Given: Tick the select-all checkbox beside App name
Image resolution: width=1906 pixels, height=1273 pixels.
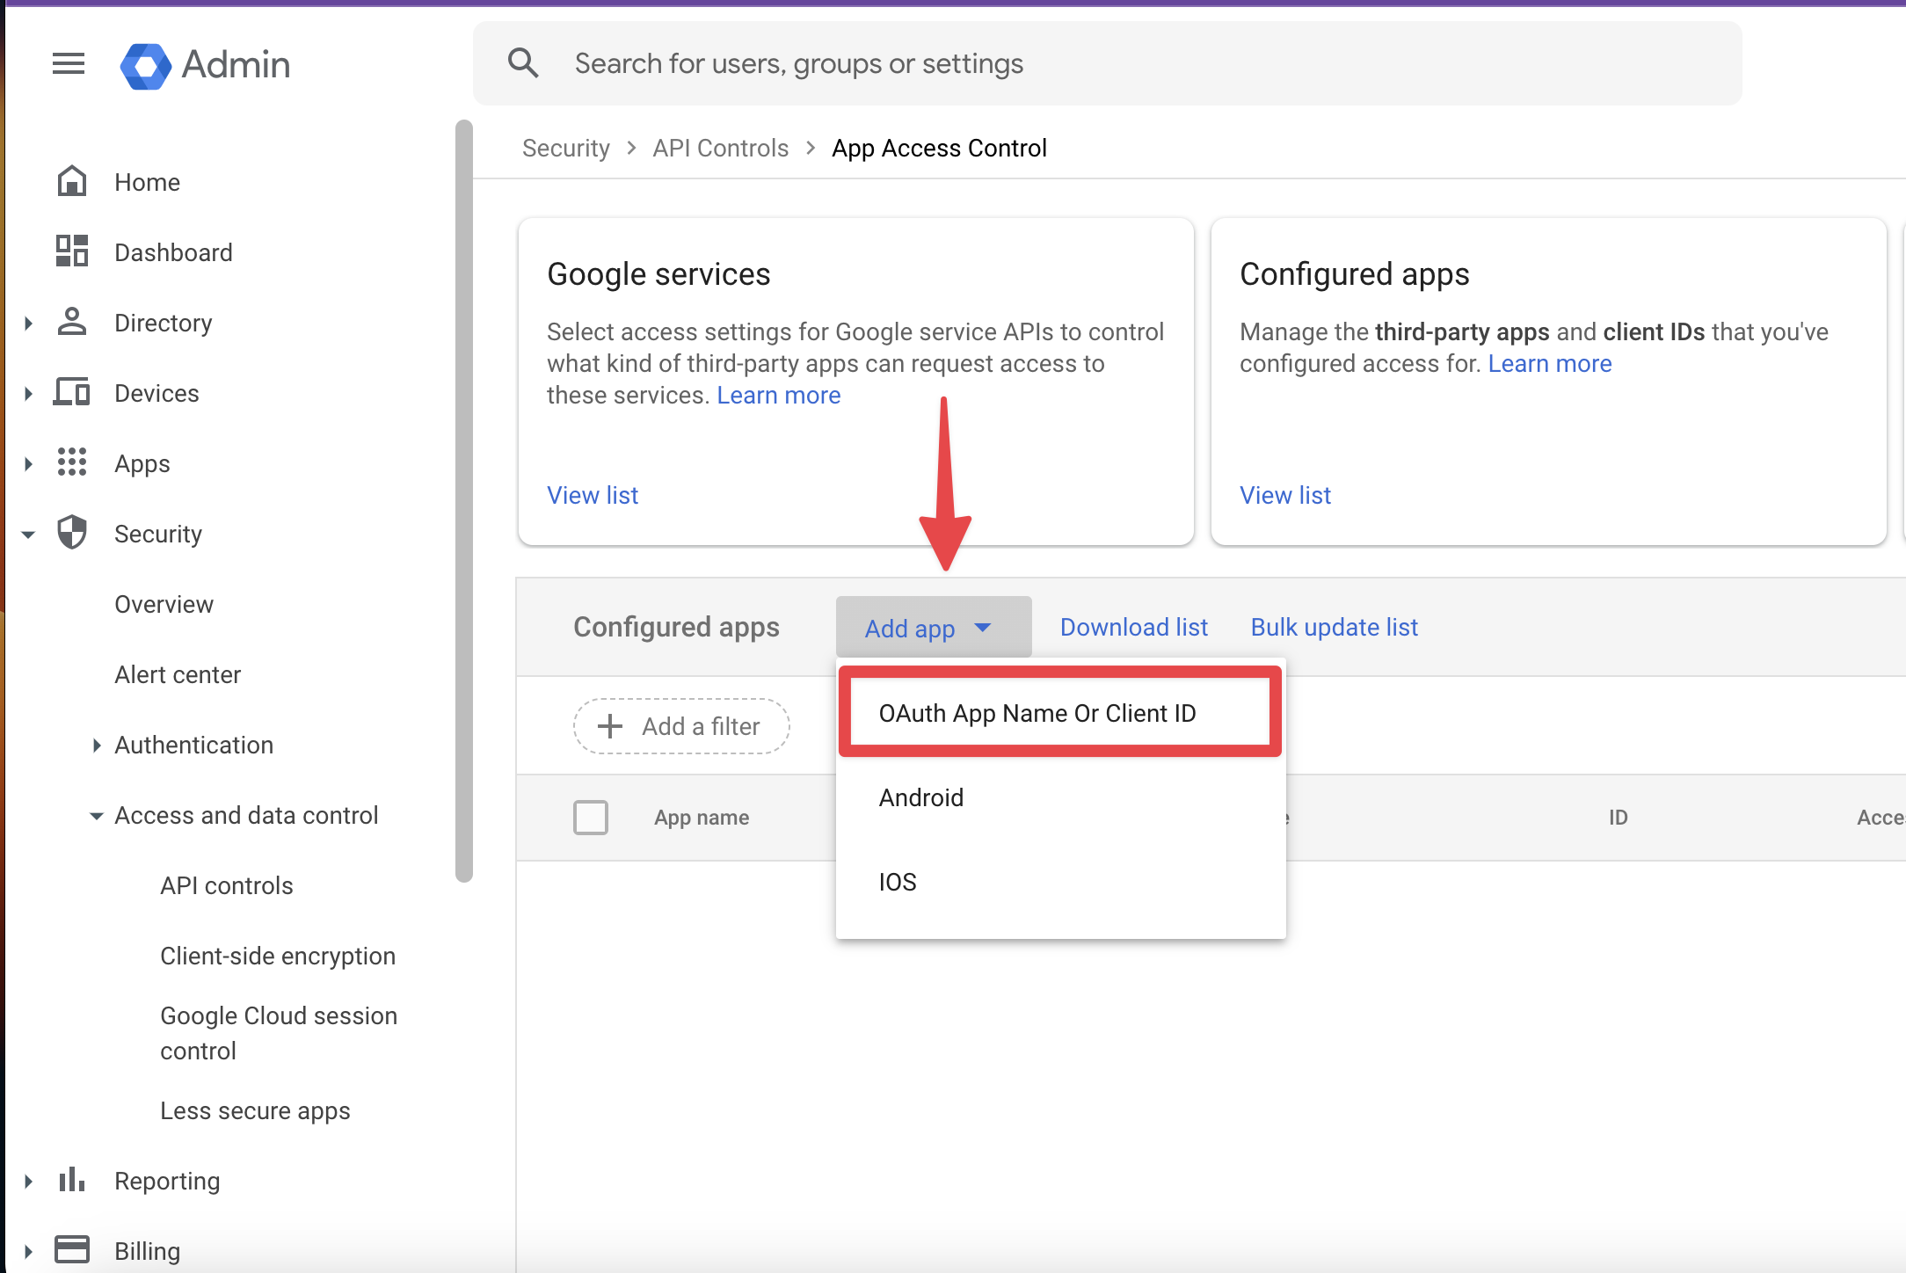Looking at the screenshot, I should [591, 817].
